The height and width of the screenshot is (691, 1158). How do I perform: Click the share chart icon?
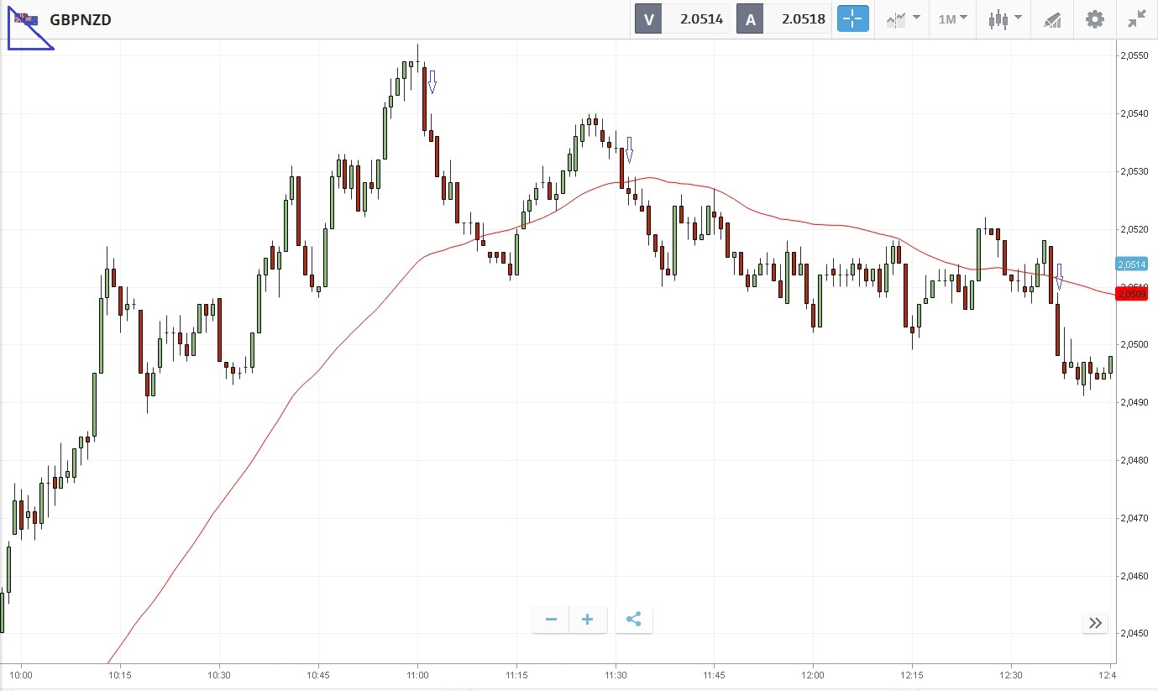tap(634, 620)
